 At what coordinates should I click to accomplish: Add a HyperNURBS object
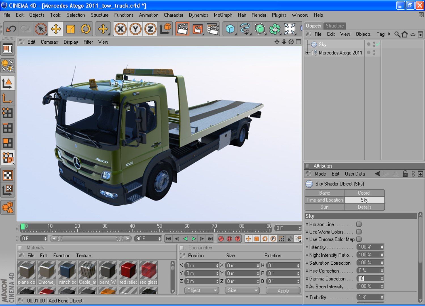[260, 29]
